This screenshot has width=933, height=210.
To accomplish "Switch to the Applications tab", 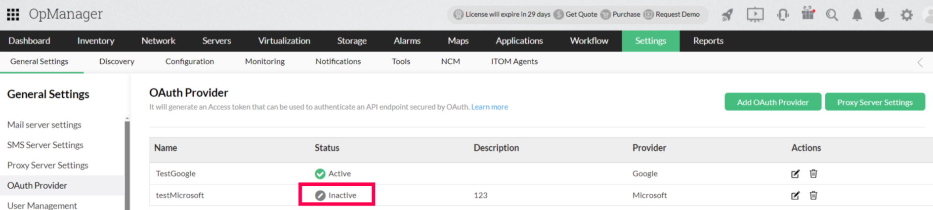I will coord(519,41).
